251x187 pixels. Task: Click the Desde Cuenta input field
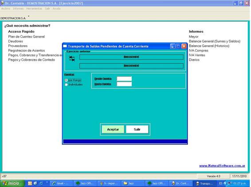[124, 79]
